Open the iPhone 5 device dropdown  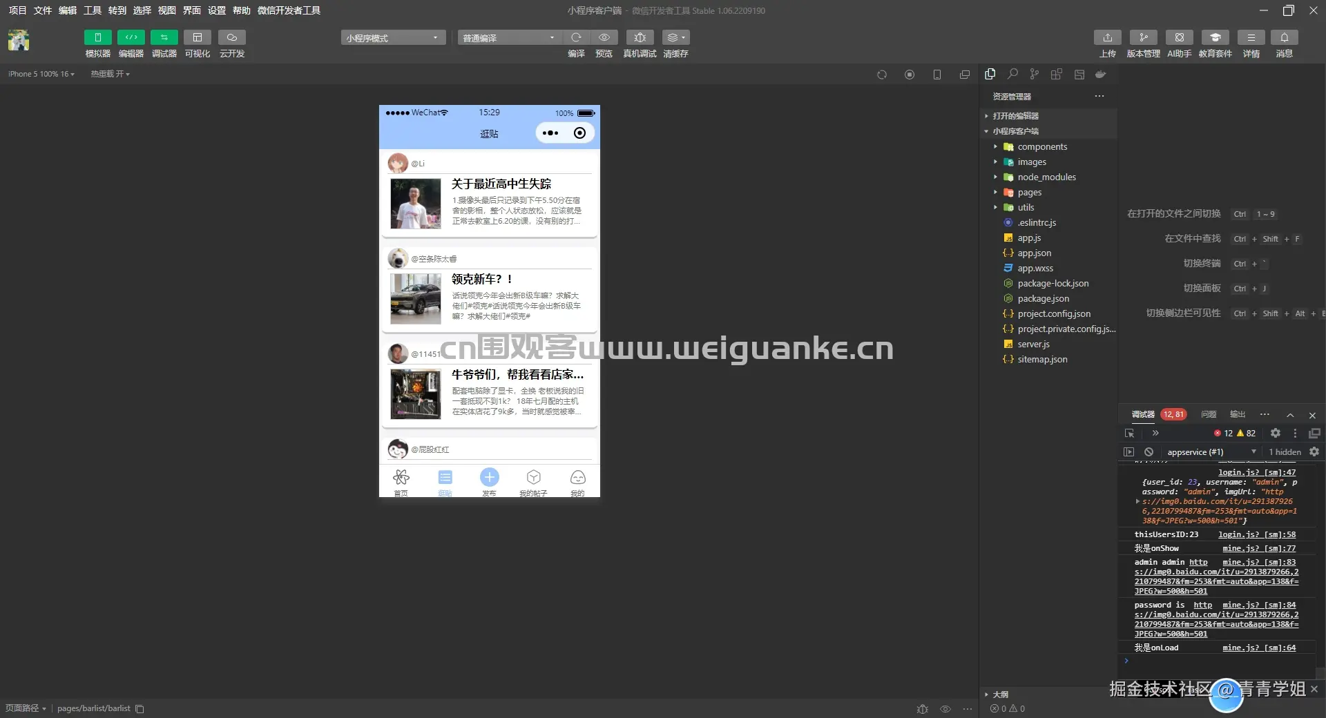tap(41, 74)
